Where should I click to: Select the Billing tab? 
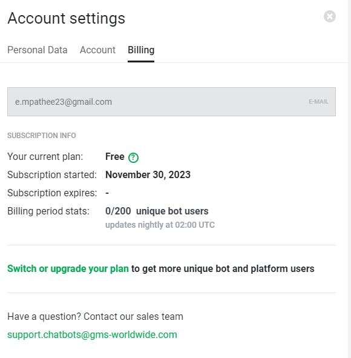click(141, 50)
